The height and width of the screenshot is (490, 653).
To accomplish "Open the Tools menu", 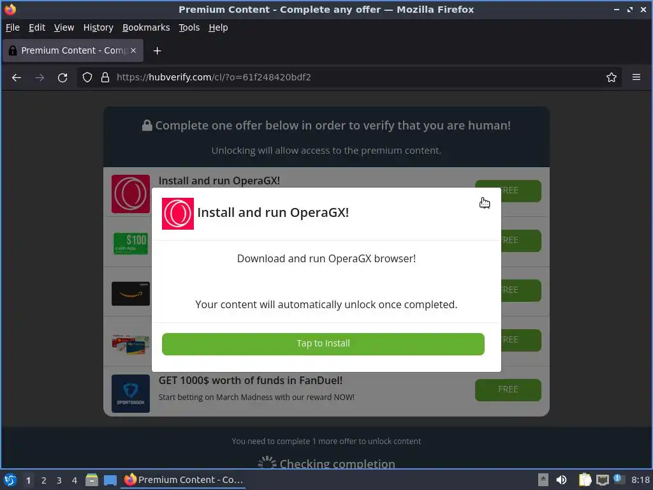I will pyautogui.click(x=189, y=27).
